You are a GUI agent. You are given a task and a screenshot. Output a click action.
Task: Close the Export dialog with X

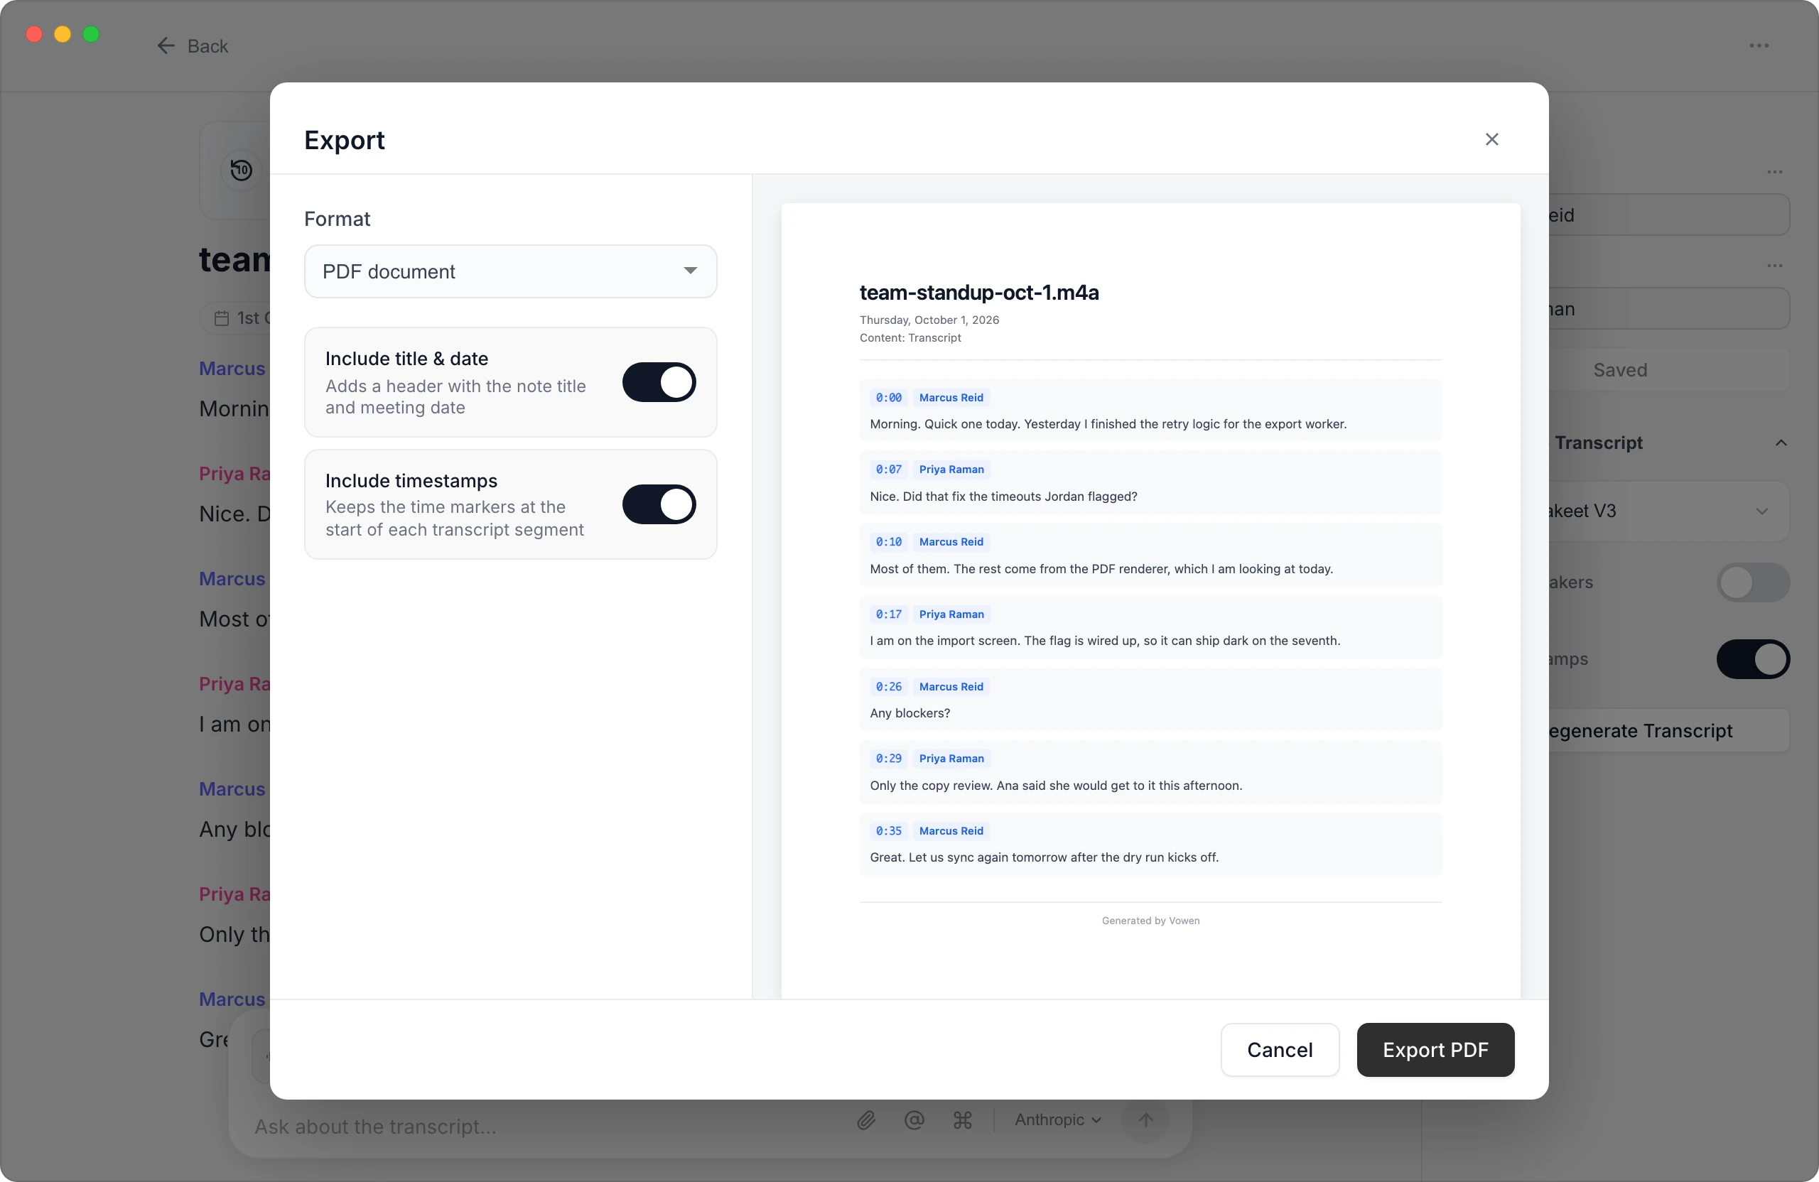click(x=1491, y=139)
